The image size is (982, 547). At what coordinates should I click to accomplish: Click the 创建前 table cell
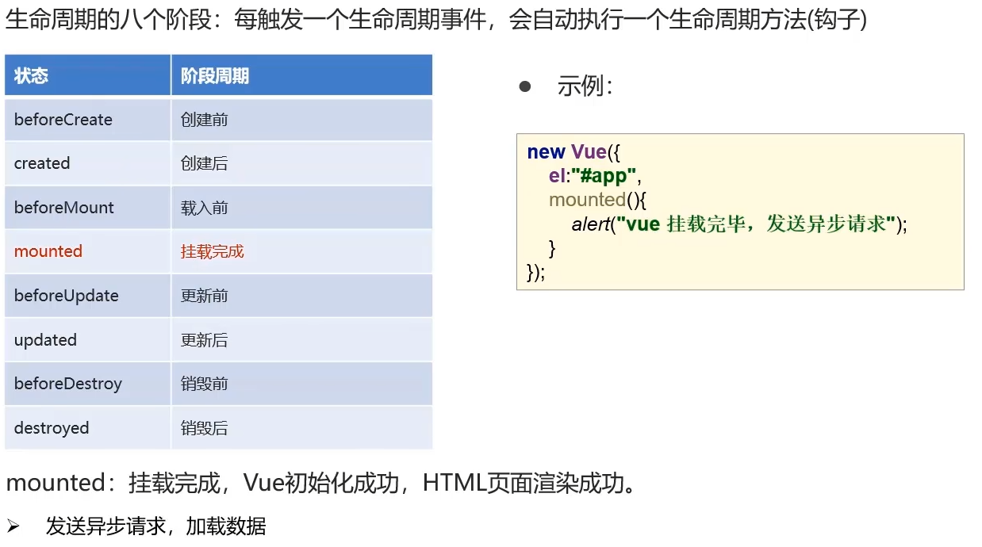(x=205, y=120)
